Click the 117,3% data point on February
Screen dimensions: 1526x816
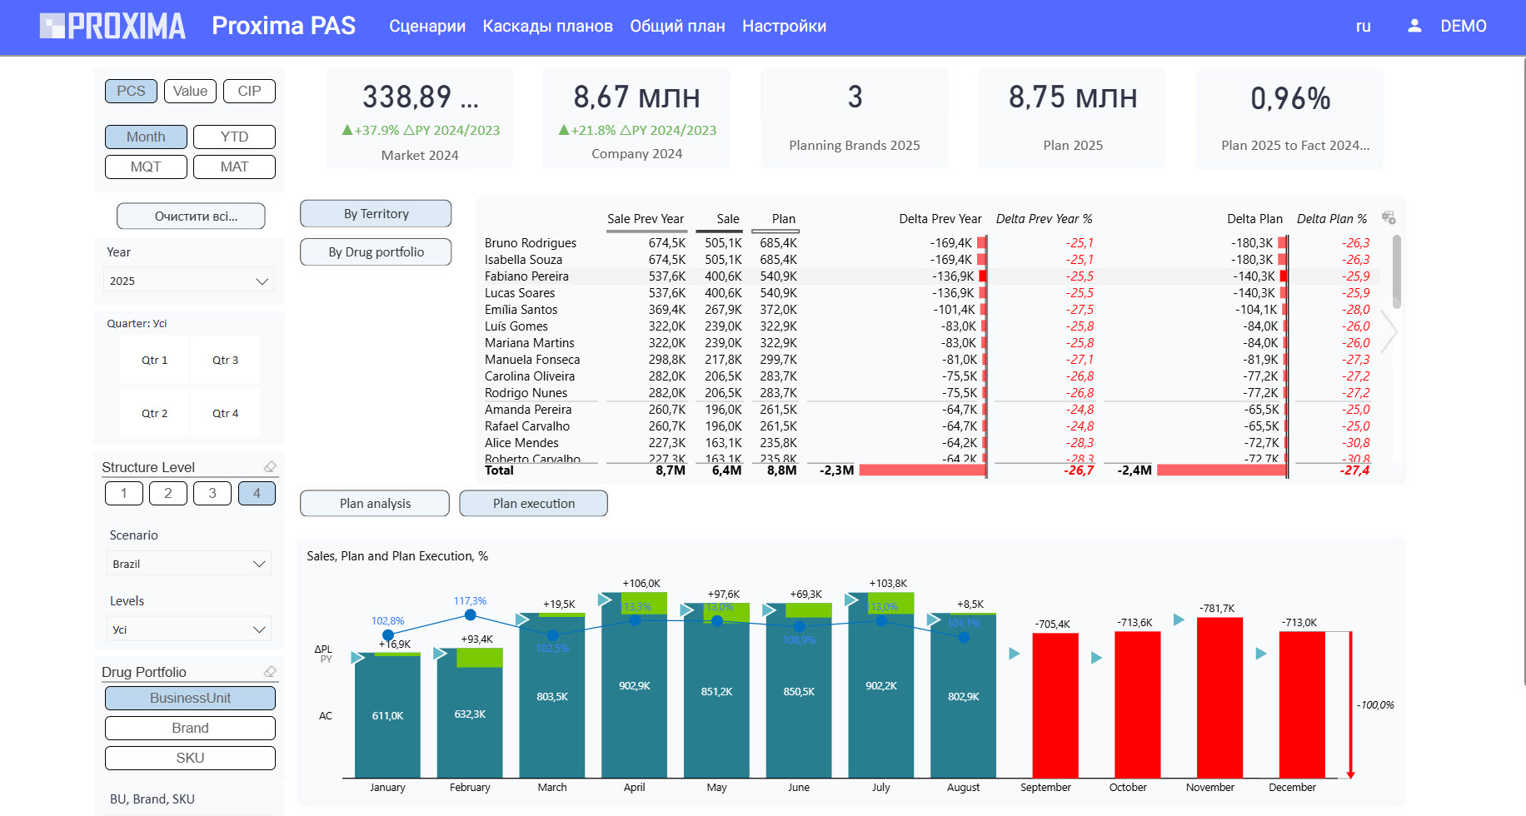[x=471, y=615]
